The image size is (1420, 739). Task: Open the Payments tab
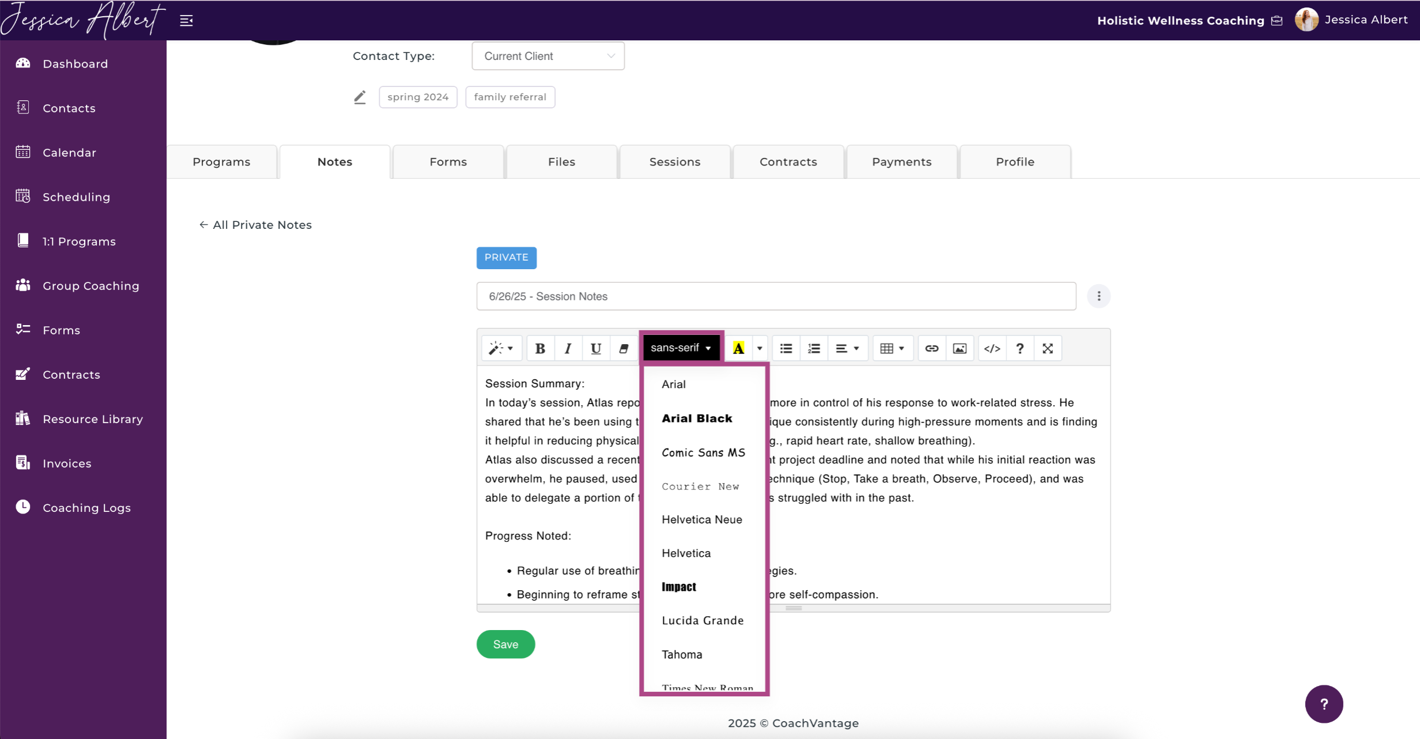[x=902, y=162]
